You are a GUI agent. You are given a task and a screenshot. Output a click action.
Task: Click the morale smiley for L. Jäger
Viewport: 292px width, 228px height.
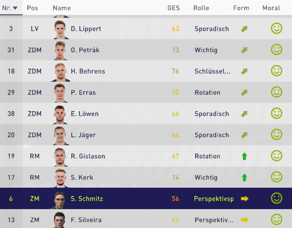coord(276,134)
